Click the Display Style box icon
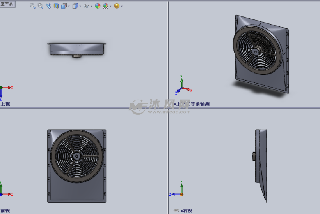The image size is (320, 214). (75, 6)
